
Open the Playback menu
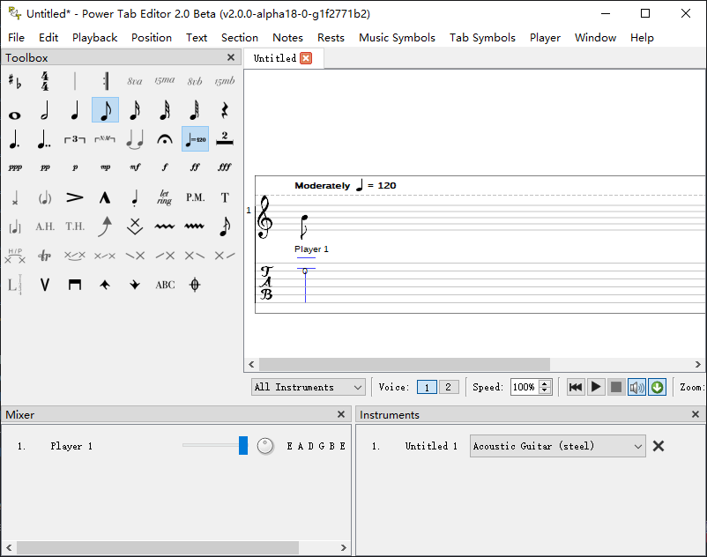tap(94, 38)
